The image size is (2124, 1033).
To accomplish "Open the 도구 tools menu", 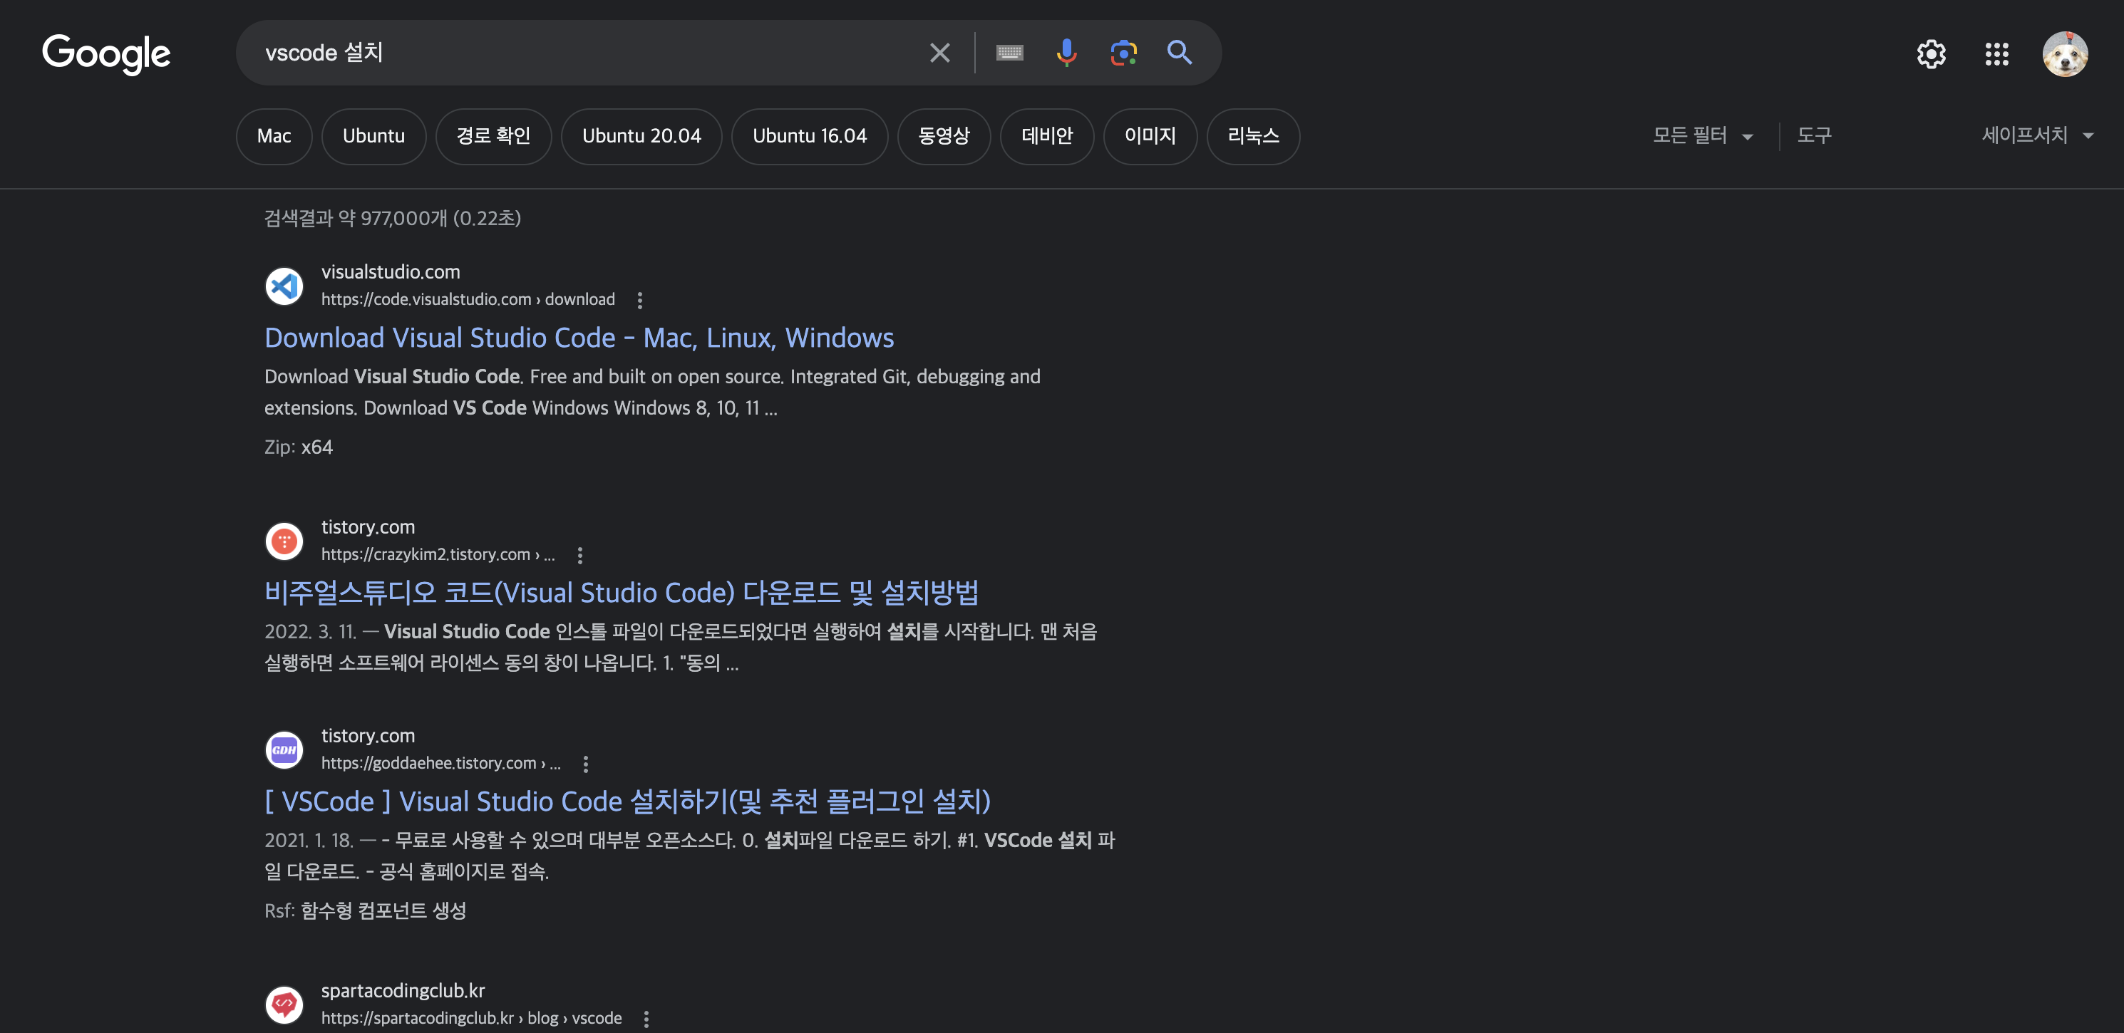I will coord(1814,135).
